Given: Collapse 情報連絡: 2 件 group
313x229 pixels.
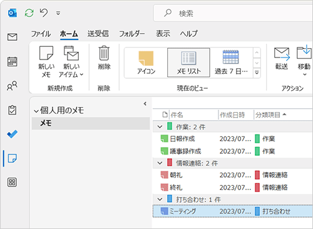Looking at the screenshot, I should click(160, 163).
